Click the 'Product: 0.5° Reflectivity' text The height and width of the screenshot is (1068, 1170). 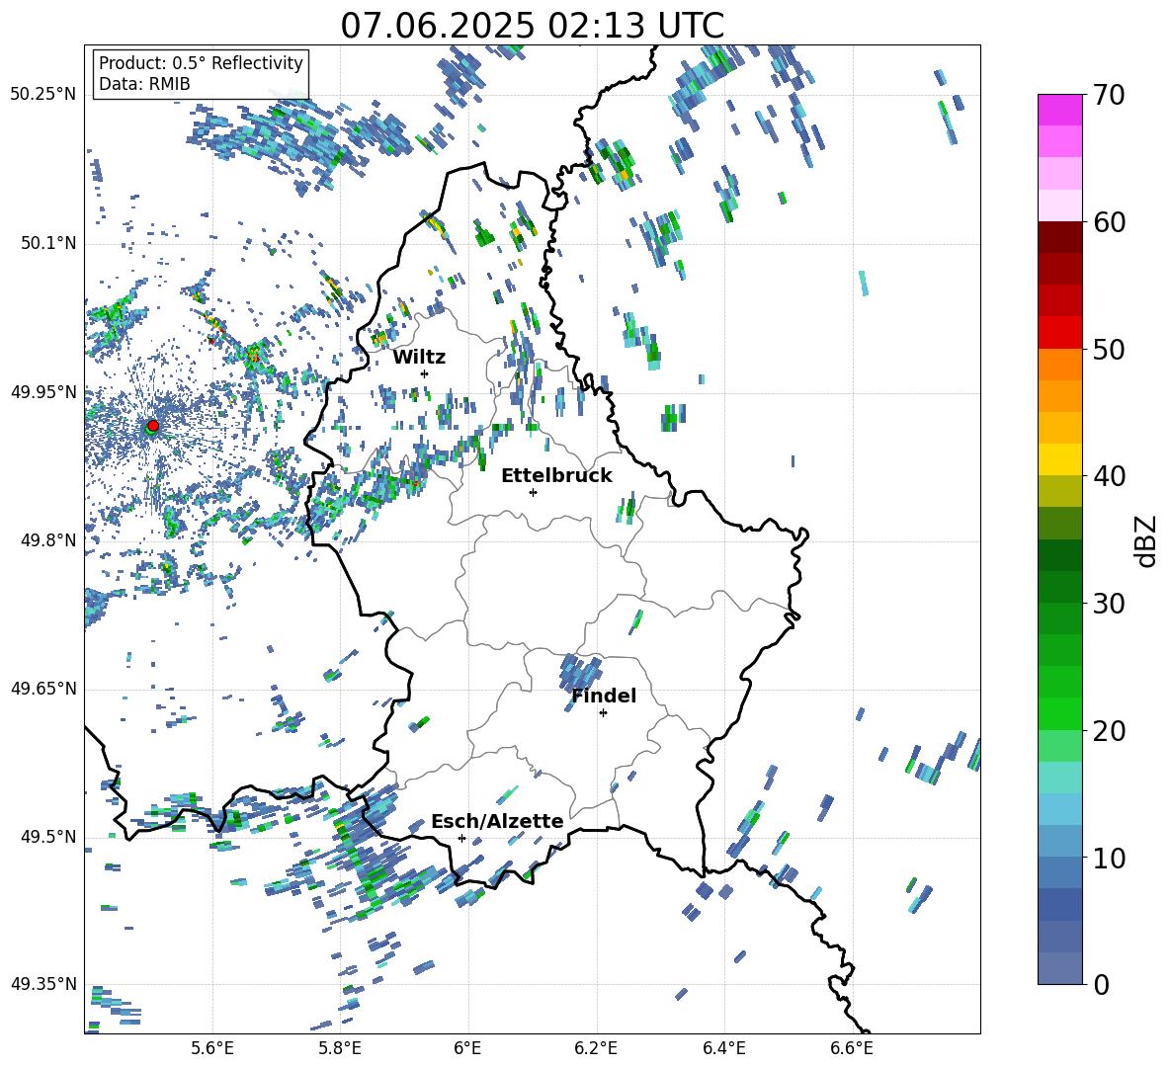[201, 63]
